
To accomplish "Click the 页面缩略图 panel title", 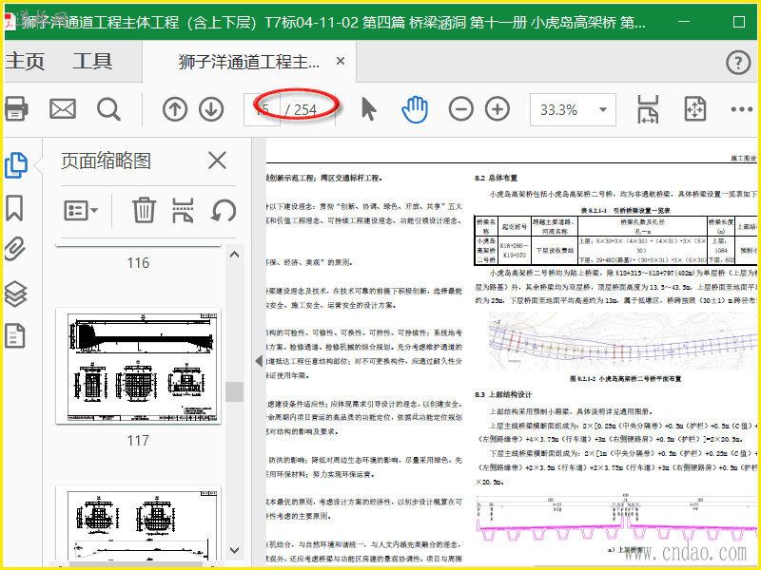I will 106,161.
